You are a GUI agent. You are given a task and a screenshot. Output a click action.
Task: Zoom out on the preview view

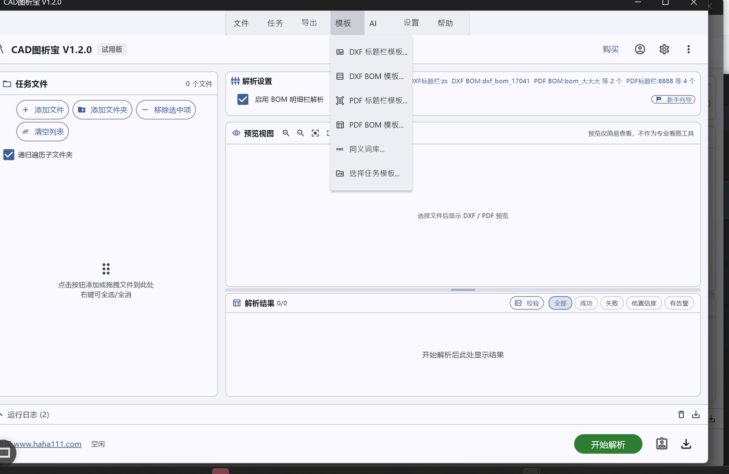(300, 133)
